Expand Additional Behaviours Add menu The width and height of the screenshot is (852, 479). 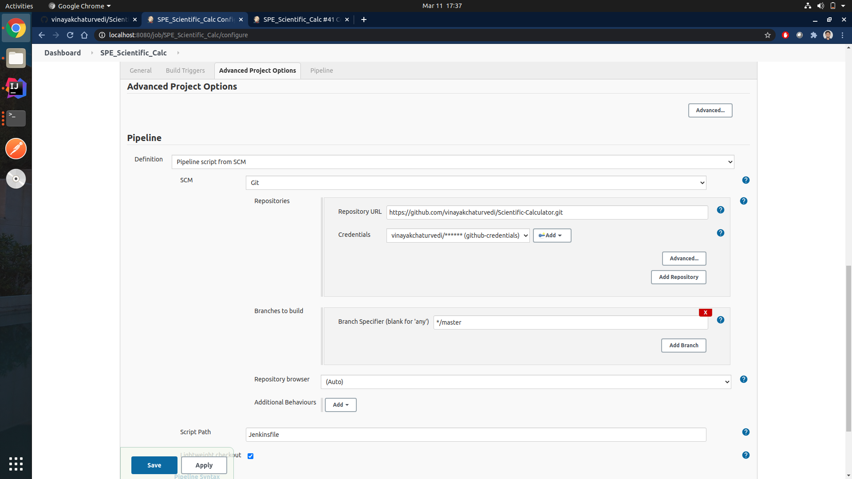pyautogui.click(x=340, y=405)
